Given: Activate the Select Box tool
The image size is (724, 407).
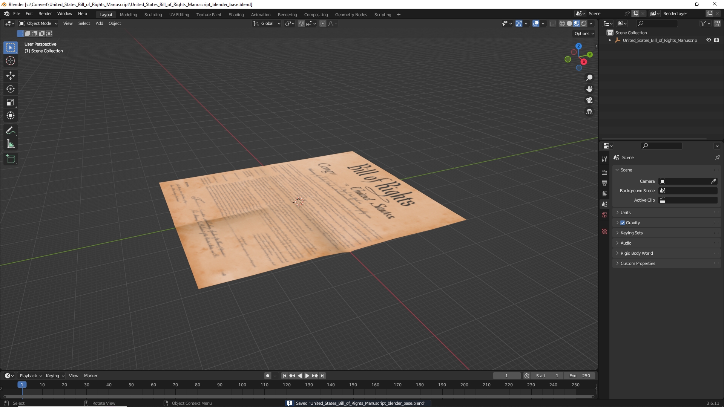Looking at the screenshot, I should 11,47.
